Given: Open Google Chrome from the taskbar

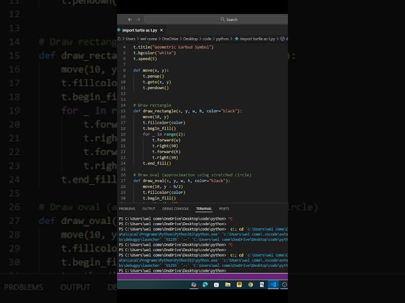Looking at the screenshot, I should tap(251, 285).
